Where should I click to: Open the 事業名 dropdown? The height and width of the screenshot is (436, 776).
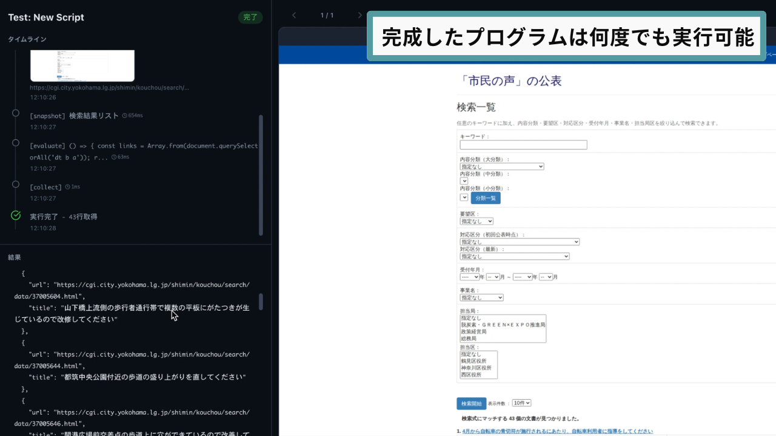(481, 298)
